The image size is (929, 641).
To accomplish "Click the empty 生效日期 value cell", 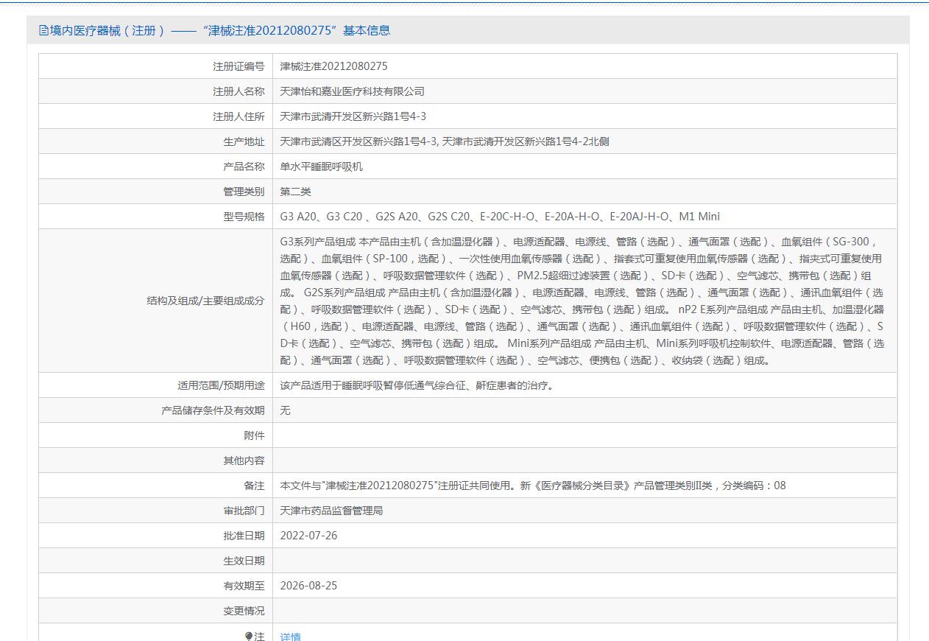I will pyautogui.click(x=584, y=561).
